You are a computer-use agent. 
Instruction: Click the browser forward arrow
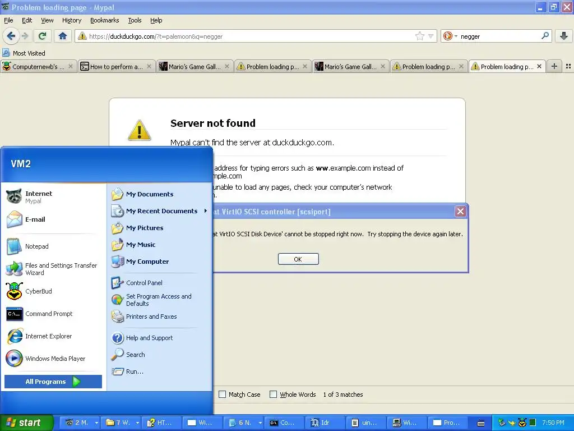[25, 36]
